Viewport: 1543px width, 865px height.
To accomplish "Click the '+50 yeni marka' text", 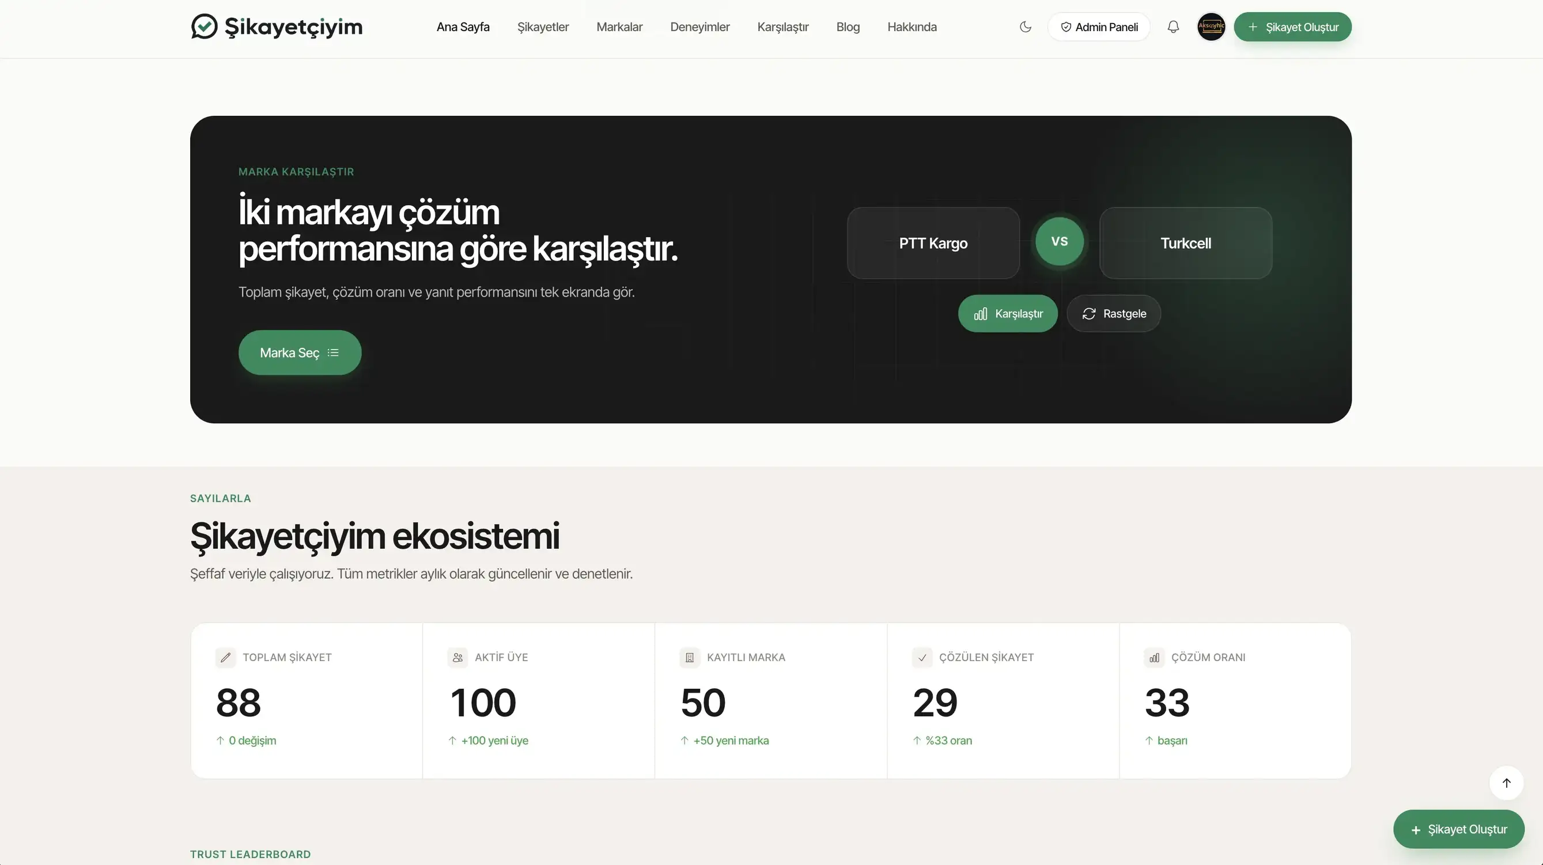I will (731, 741).
